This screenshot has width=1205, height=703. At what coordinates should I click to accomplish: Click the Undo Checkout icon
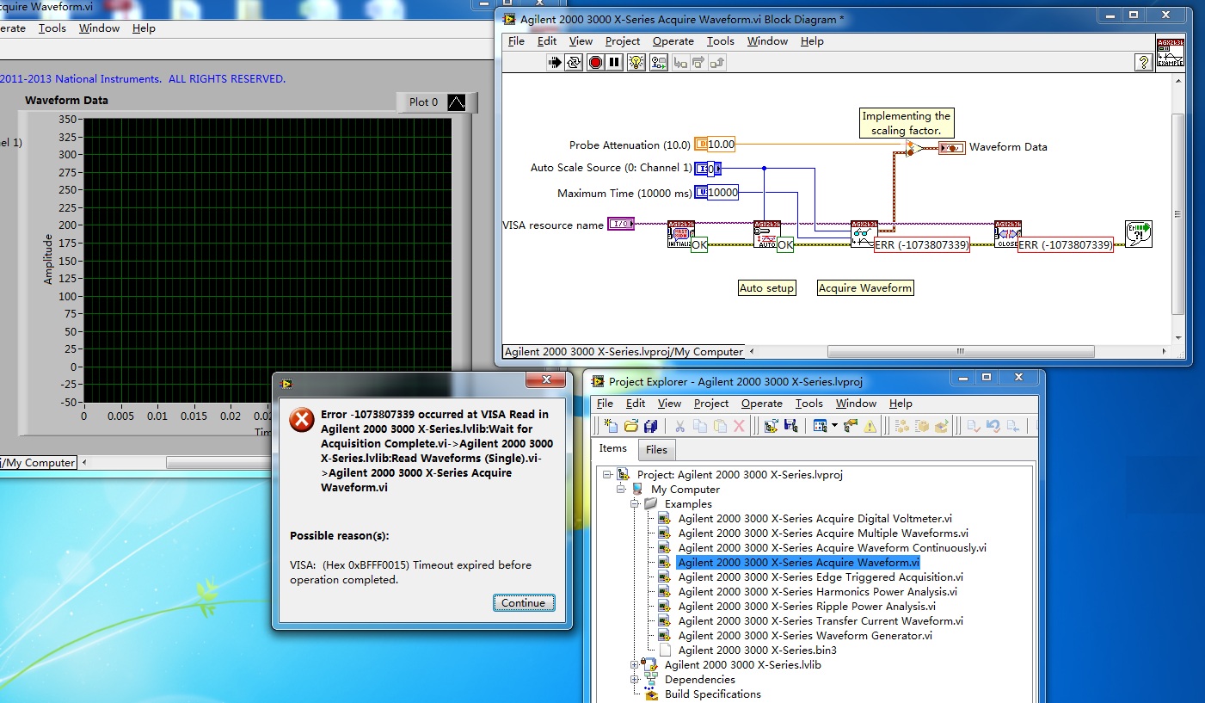993,425
